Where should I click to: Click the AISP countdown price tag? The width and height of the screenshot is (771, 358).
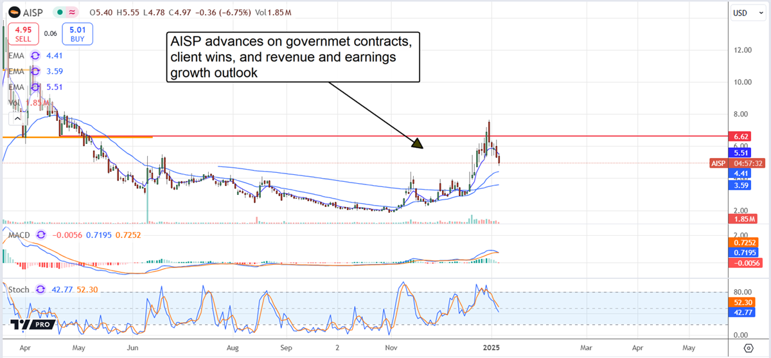(738, 163)
